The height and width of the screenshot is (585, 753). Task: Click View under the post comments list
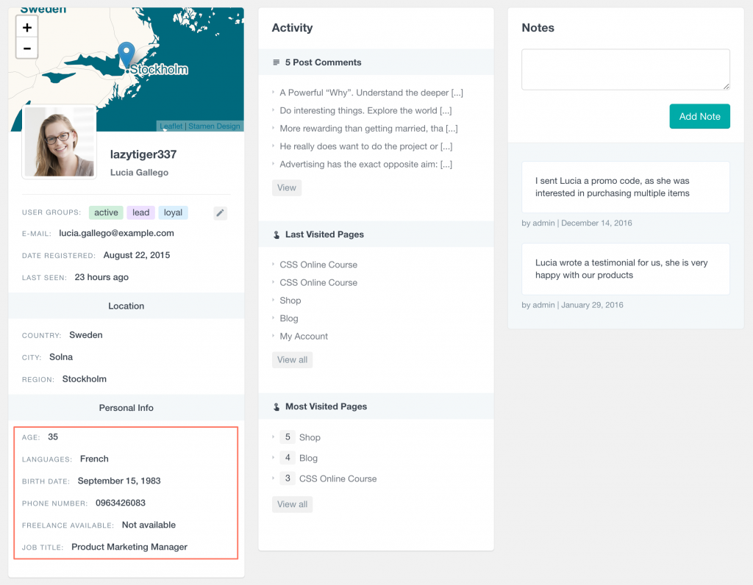tap(286, 187)
